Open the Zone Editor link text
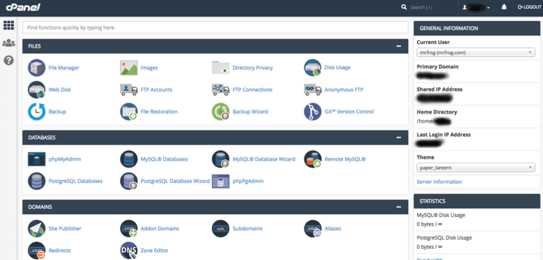Viewport: 543px width, 260px height. [154, 250]
